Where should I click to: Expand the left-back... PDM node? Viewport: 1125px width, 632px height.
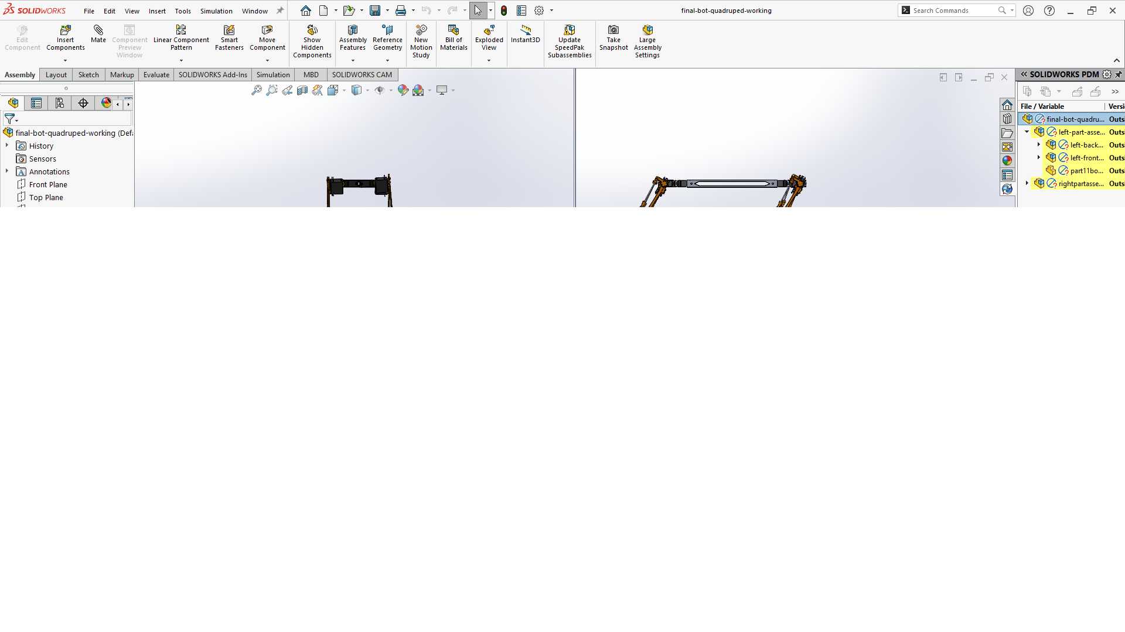[1038, 145]
